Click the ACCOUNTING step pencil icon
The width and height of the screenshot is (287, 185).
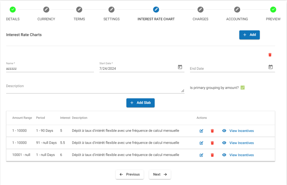pos(237,9)
